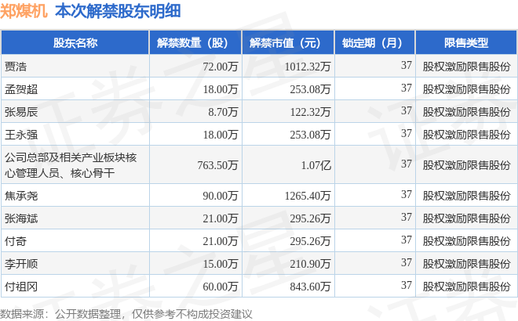Select the 843.60万 market value
The width and height of the screenshot is (518, 321).
tap(310, 287)
